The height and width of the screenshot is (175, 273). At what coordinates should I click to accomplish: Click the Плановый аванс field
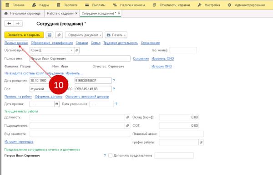pyautogui.click(x=181, y=134)
